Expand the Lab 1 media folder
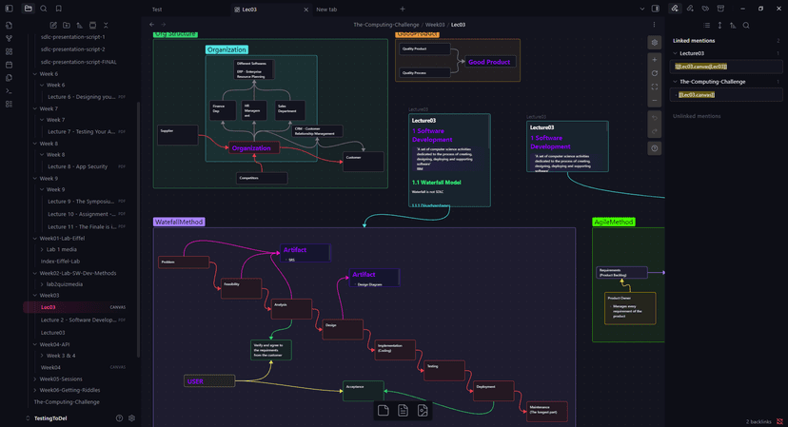 click(x=61, y=250)
